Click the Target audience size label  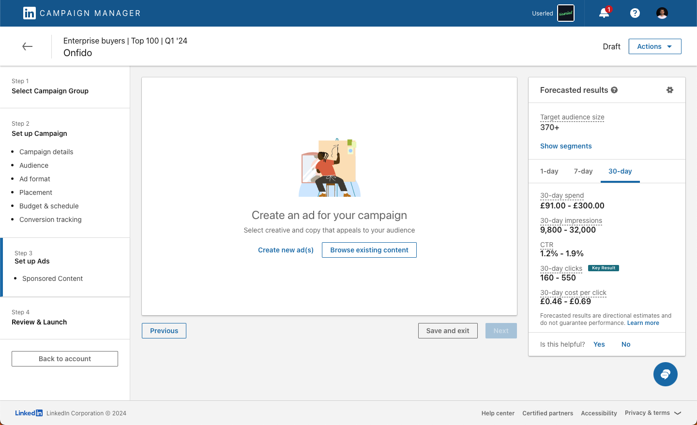click(x=572, y=117)
